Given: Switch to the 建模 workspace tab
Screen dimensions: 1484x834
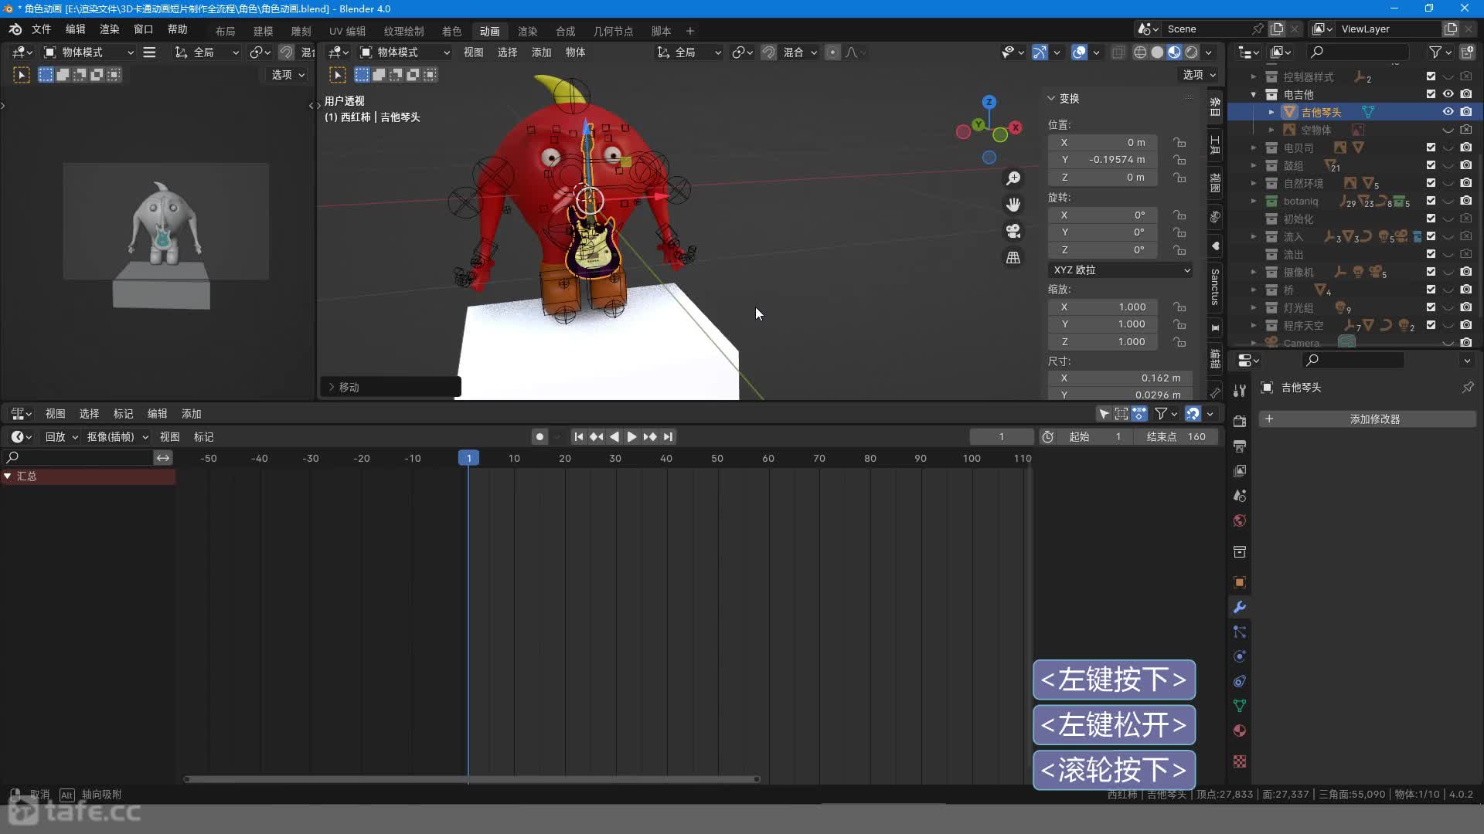Looking at the screenshot, I should pyautogui.click(x=263, y=31).
